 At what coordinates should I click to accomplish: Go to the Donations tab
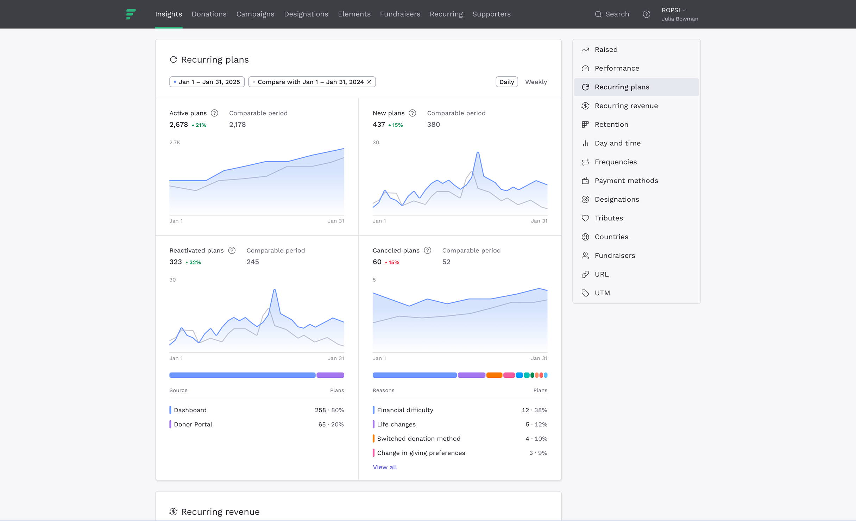(x=209, y=14)
